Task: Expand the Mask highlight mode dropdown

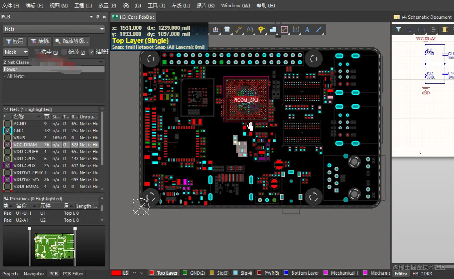Action: coord(16,52)
